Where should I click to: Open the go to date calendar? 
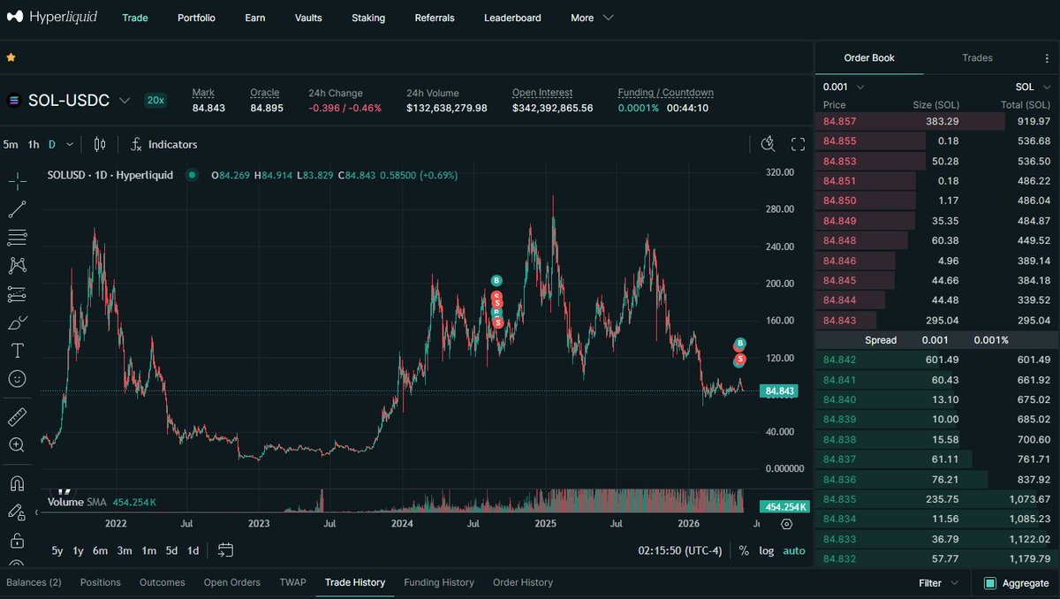(x=225, y=550)
